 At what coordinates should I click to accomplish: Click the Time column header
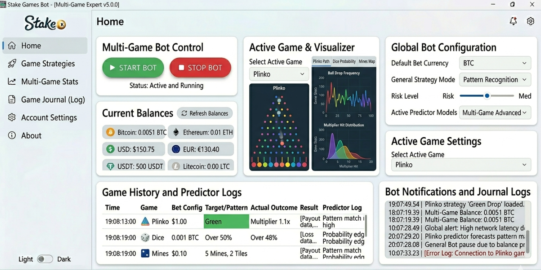(112, 208)
